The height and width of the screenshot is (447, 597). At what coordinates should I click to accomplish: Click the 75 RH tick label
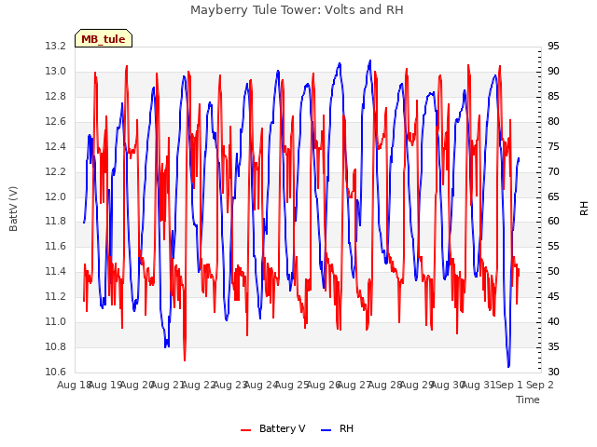tap(553, 147)
